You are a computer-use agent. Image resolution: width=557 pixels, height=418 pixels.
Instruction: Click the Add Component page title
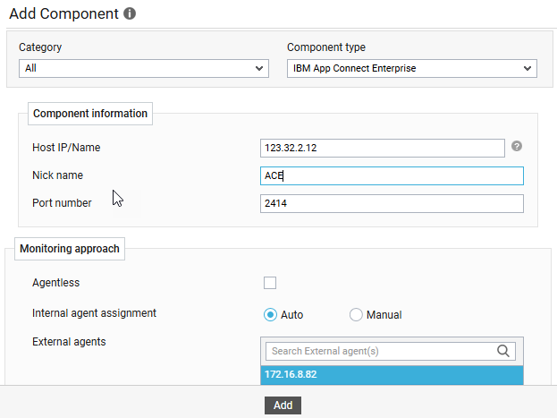click(x=63, y=14)
